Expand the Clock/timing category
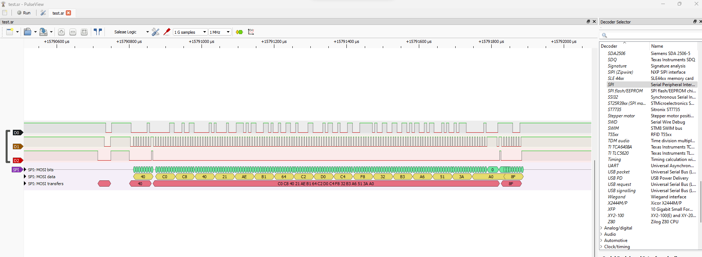 [601, 247]
